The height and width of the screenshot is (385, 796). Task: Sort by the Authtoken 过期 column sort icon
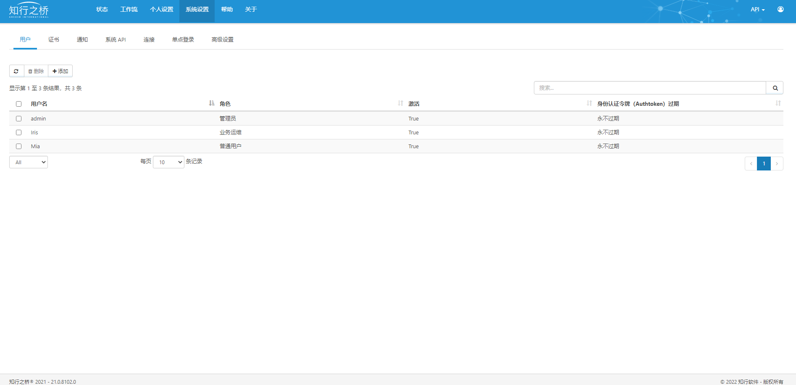tap(778, 103)
